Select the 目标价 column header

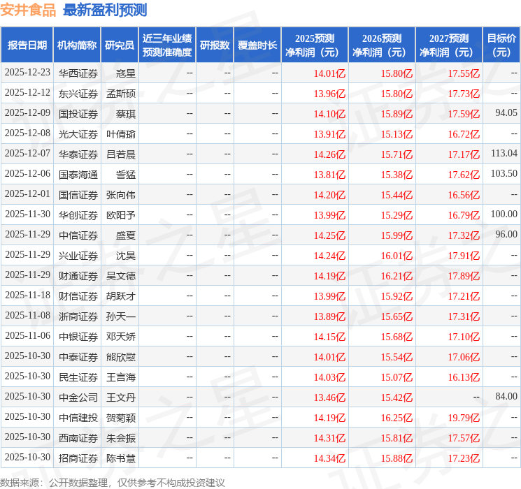point(501,45)
